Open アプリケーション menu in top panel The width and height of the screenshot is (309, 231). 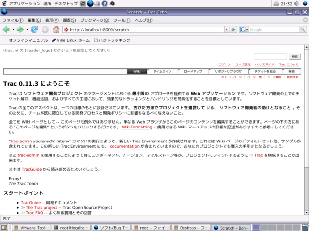click(x=25, y=3)
